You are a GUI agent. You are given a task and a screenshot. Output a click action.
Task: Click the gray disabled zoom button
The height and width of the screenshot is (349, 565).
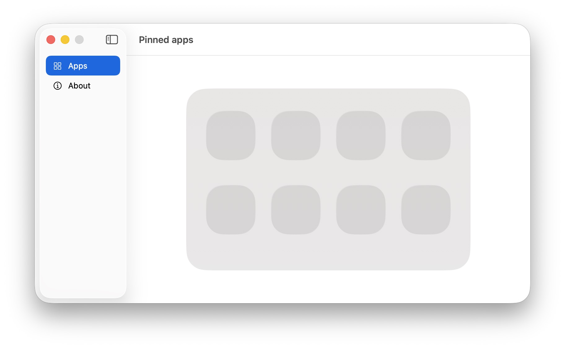click(x=79, y=40)
